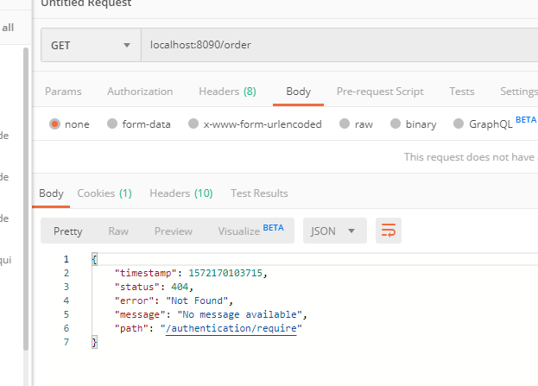
Task: Open response Headers (10) tab
Action: click(181, 193)
